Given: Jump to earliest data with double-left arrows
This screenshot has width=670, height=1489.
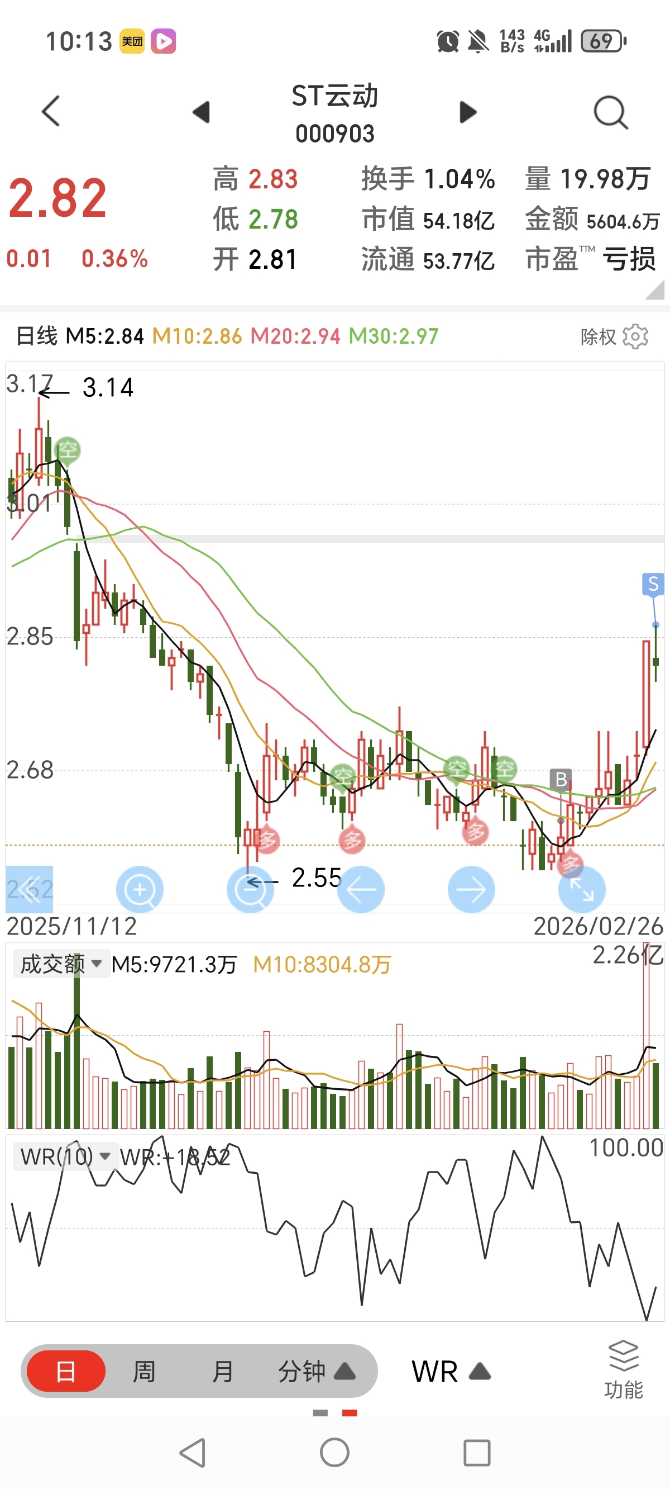Looking at the screenshot, I should [x=30, y=889].
